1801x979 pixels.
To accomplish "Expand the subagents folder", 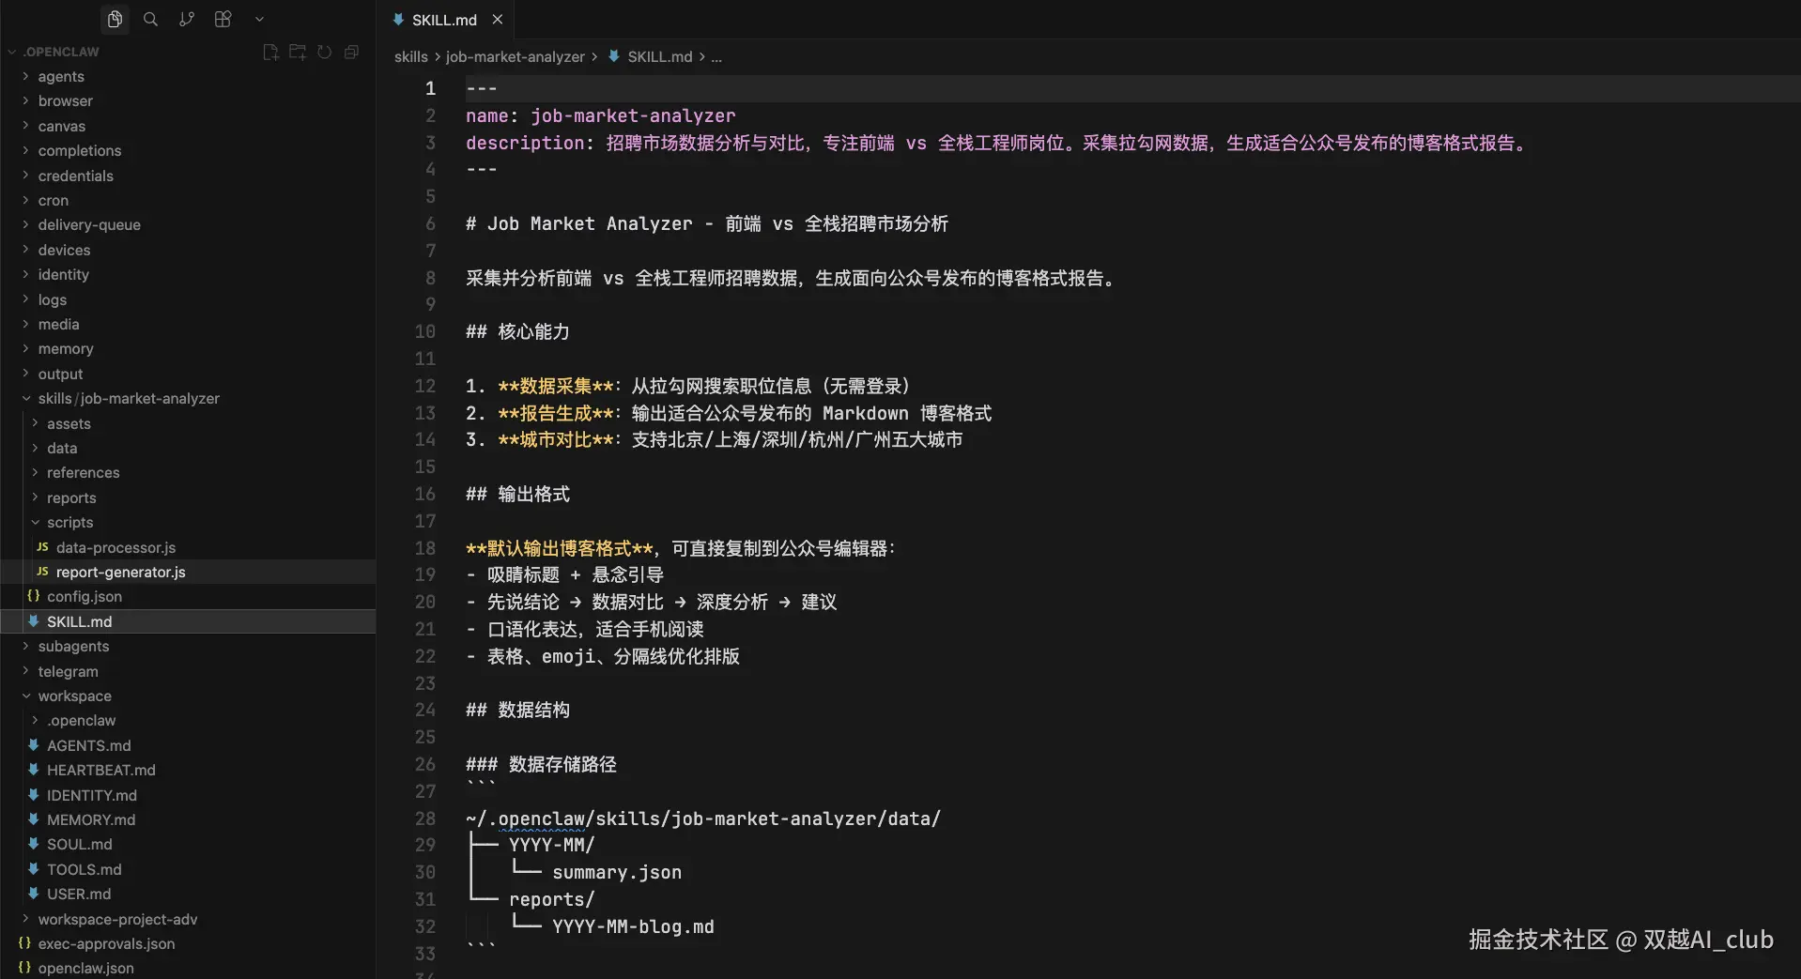I will (73, 647).
